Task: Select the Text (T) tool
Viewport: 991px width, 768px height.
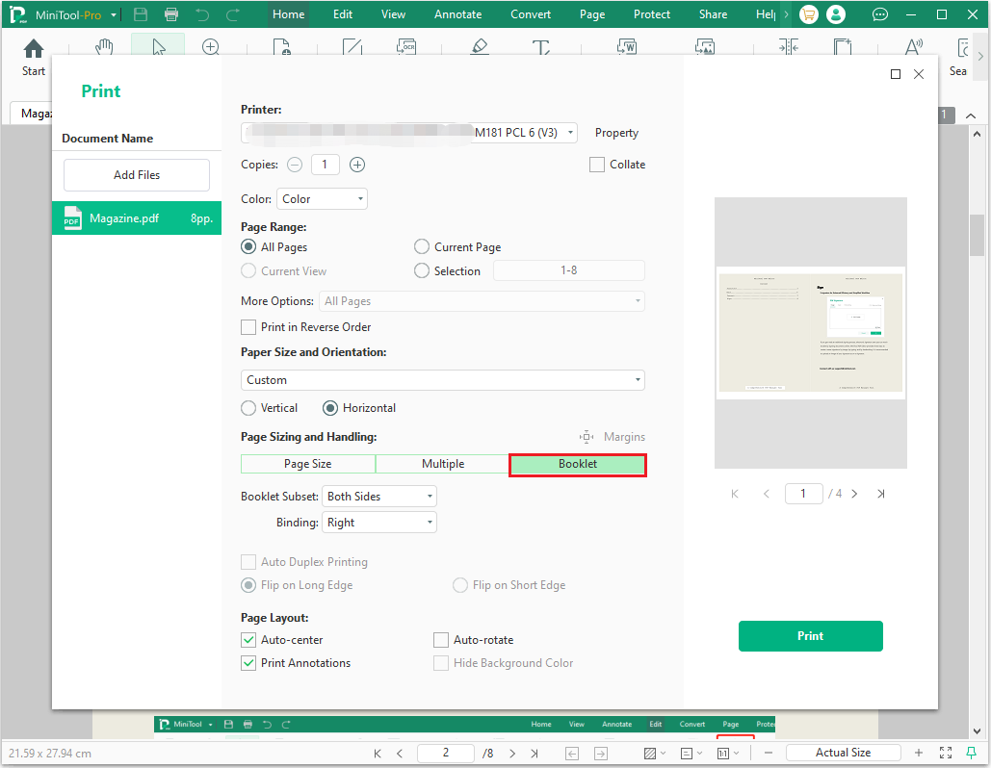Action: (541, 47)
